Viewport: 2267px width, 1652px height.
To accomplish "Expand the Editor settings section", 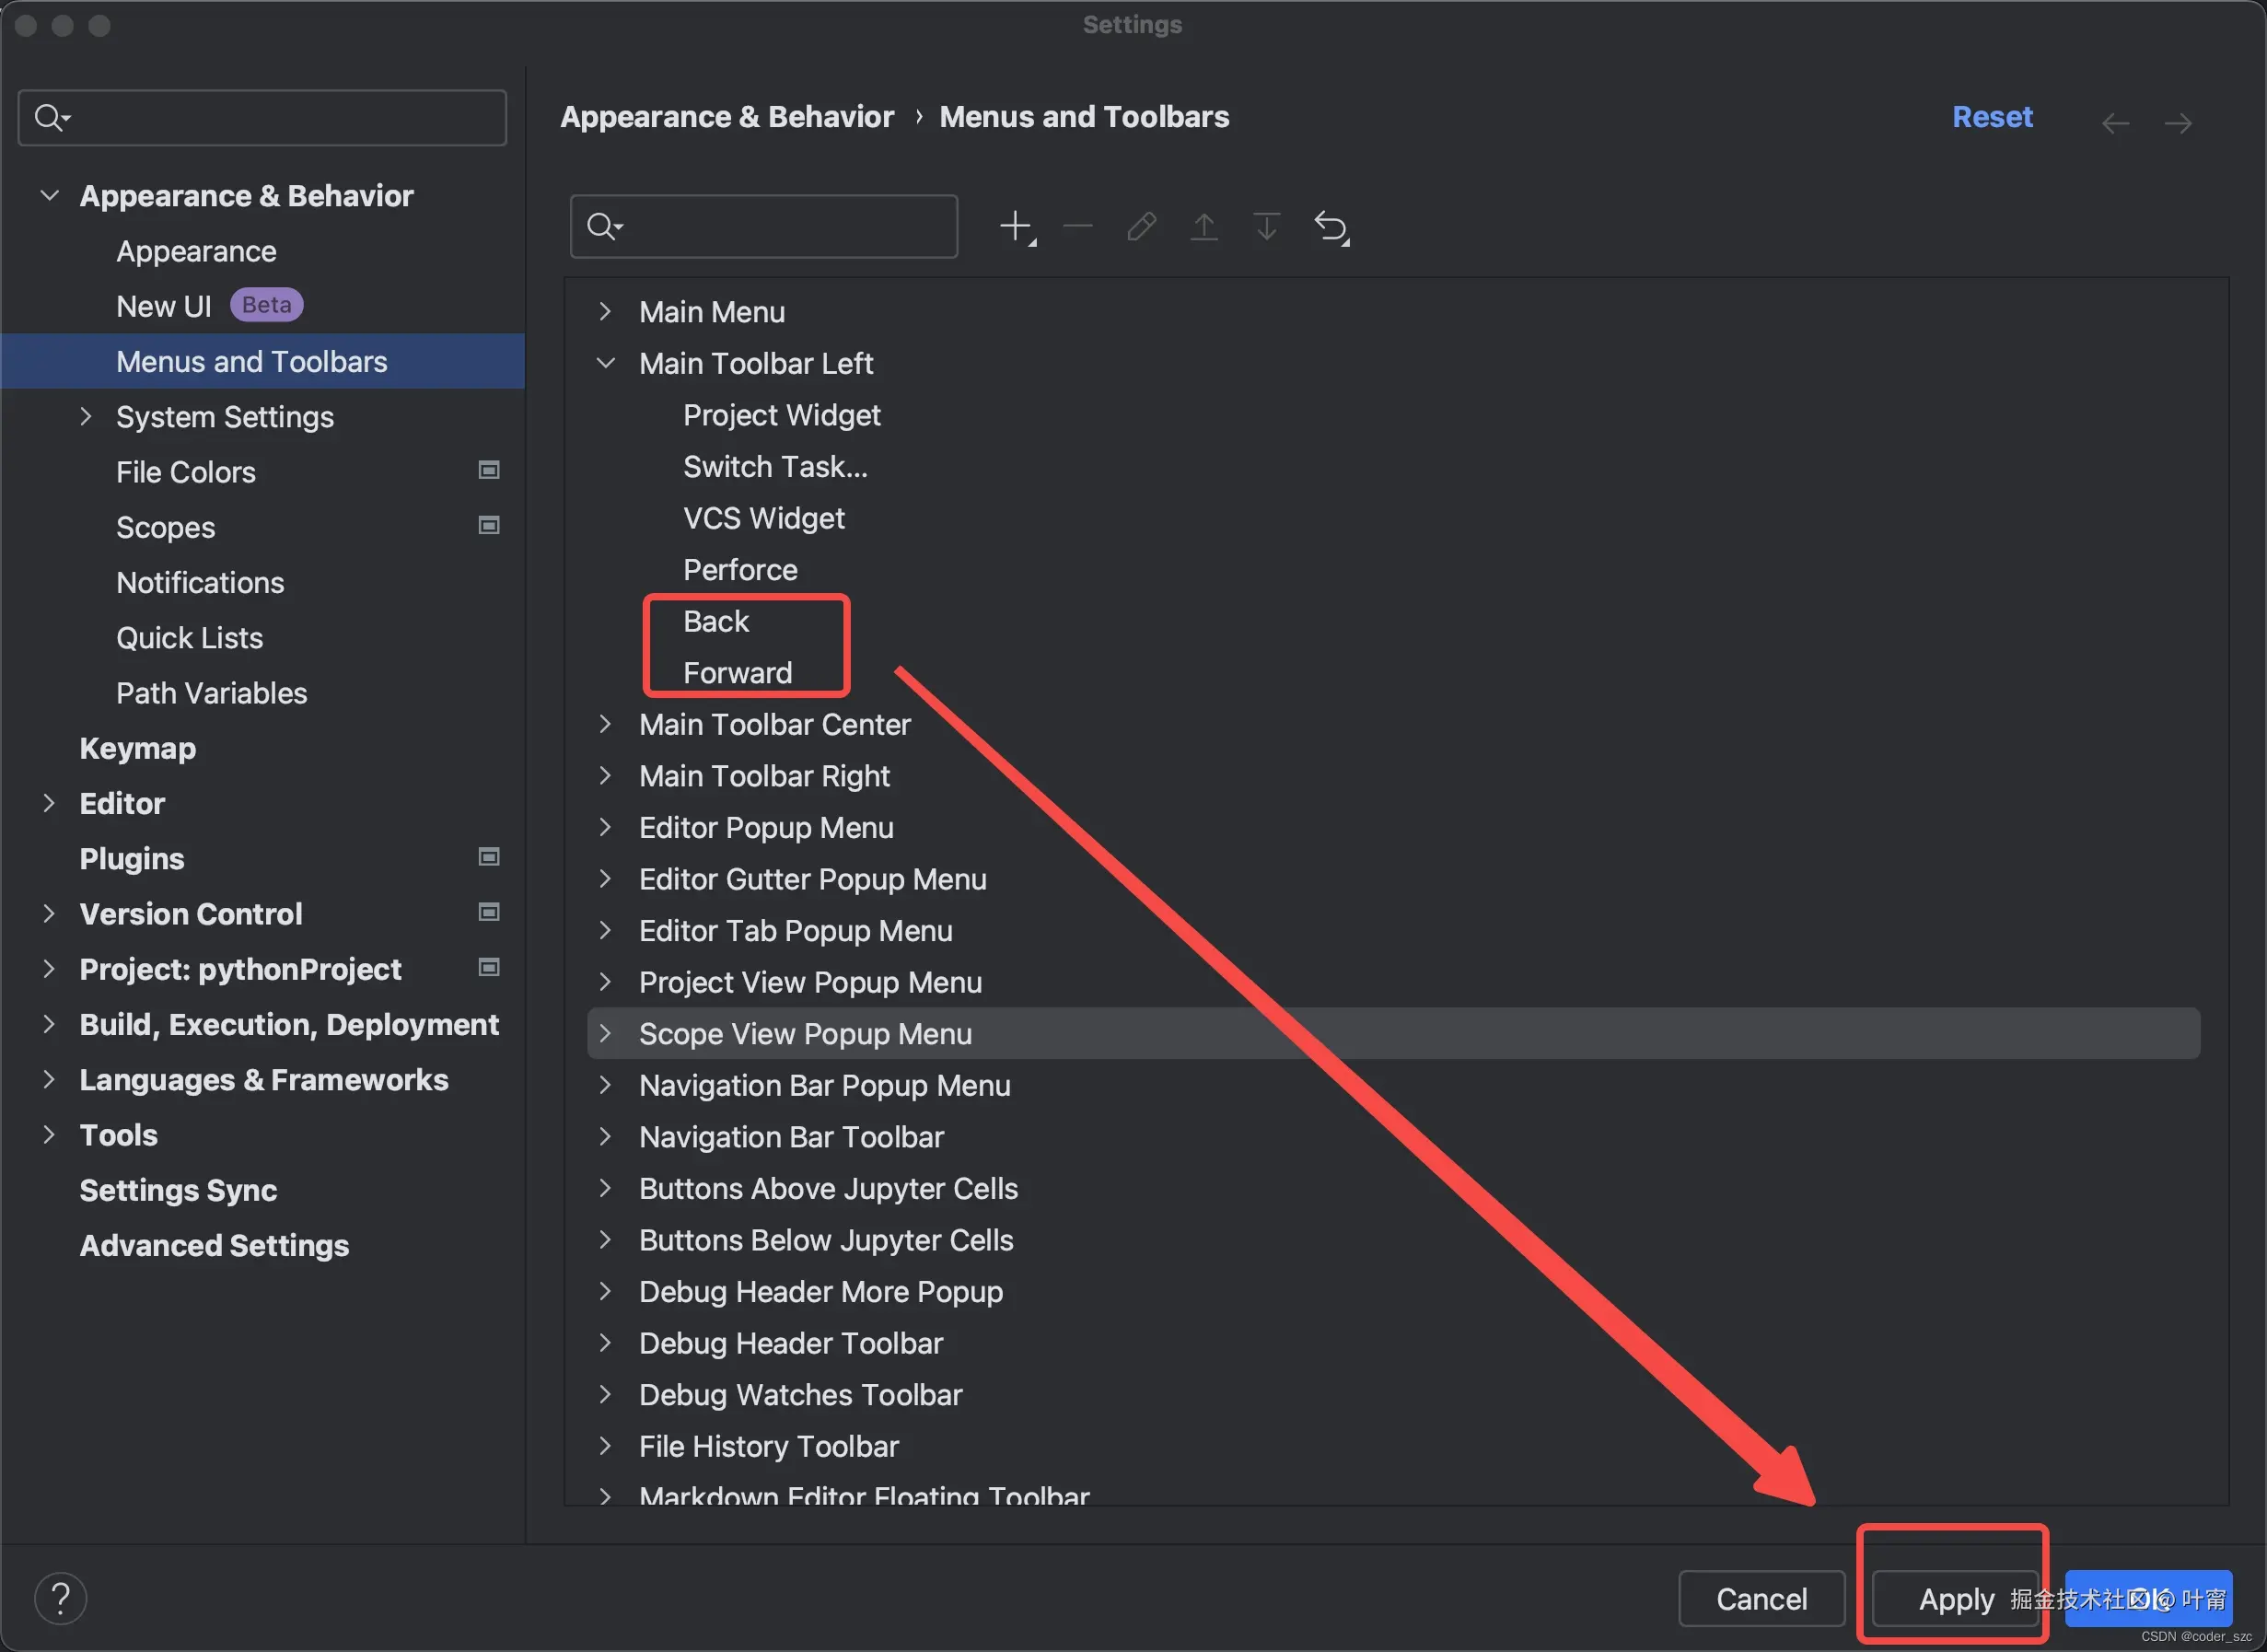I will [48, 803].
